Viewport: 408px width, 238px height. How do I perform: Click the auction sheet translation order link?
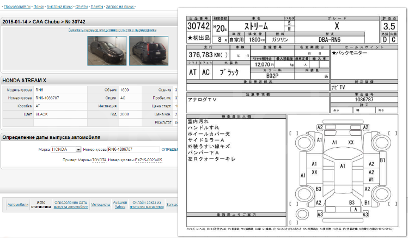[x=112, y=30]
